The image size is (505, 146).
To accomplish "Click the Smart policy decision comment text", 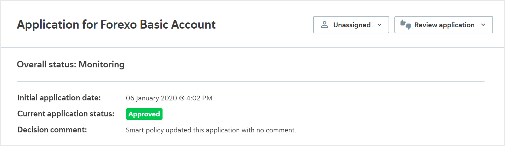I will pos(211,130).
